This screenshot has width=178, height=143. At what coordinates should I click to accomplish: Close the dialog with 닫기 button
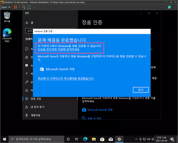click(x=141, y=90)
